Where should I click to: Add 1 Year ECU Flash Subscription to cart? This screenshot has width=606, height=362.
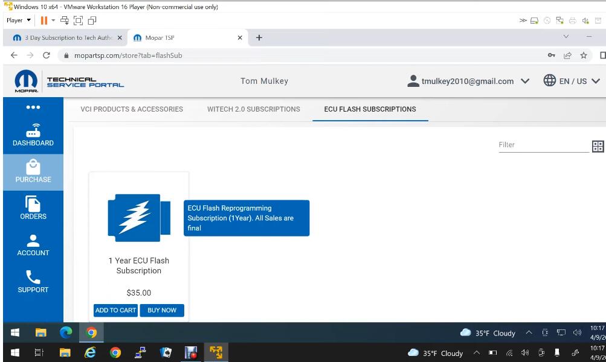115,310
